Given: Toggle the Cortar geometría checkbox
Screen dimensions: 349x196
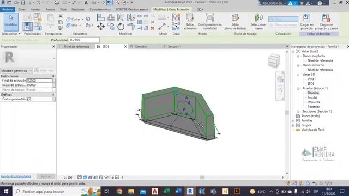Looking at the screenshot, I should [29, 99].
